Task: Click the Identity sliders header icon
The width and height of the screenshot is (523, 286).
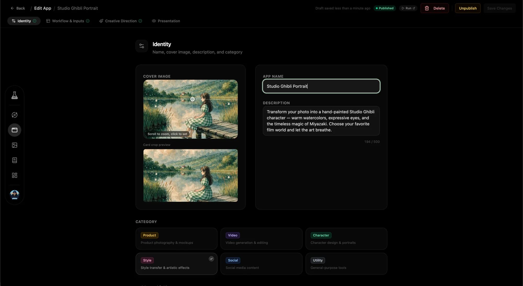Action: pos(142,46)
